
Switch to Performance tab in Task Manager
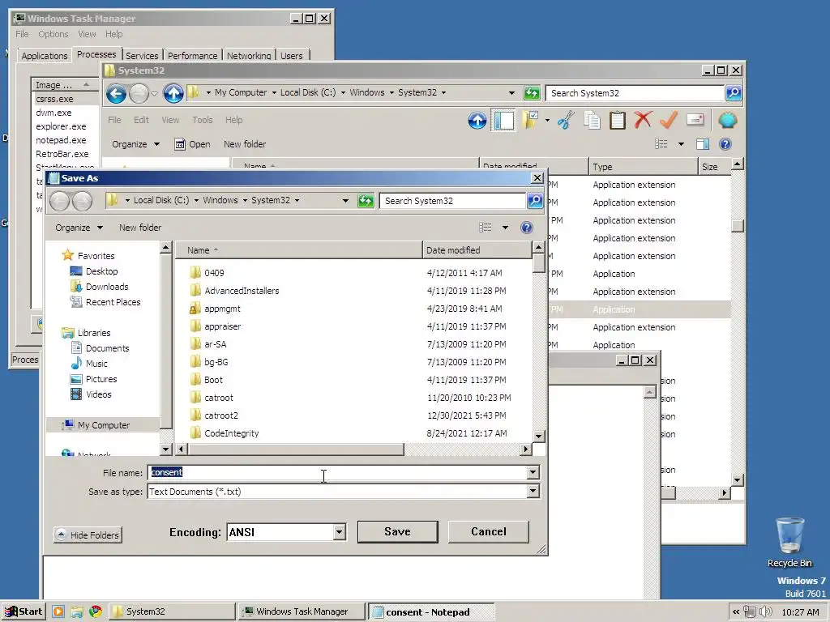(192, 56)
